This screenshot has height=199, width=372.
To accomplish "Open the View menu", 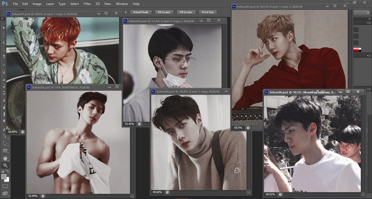I will point(108,4).
